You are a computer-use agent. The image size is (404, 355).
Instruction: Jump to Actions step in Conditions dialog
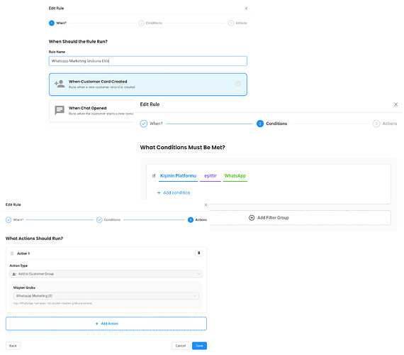point(385,124)
